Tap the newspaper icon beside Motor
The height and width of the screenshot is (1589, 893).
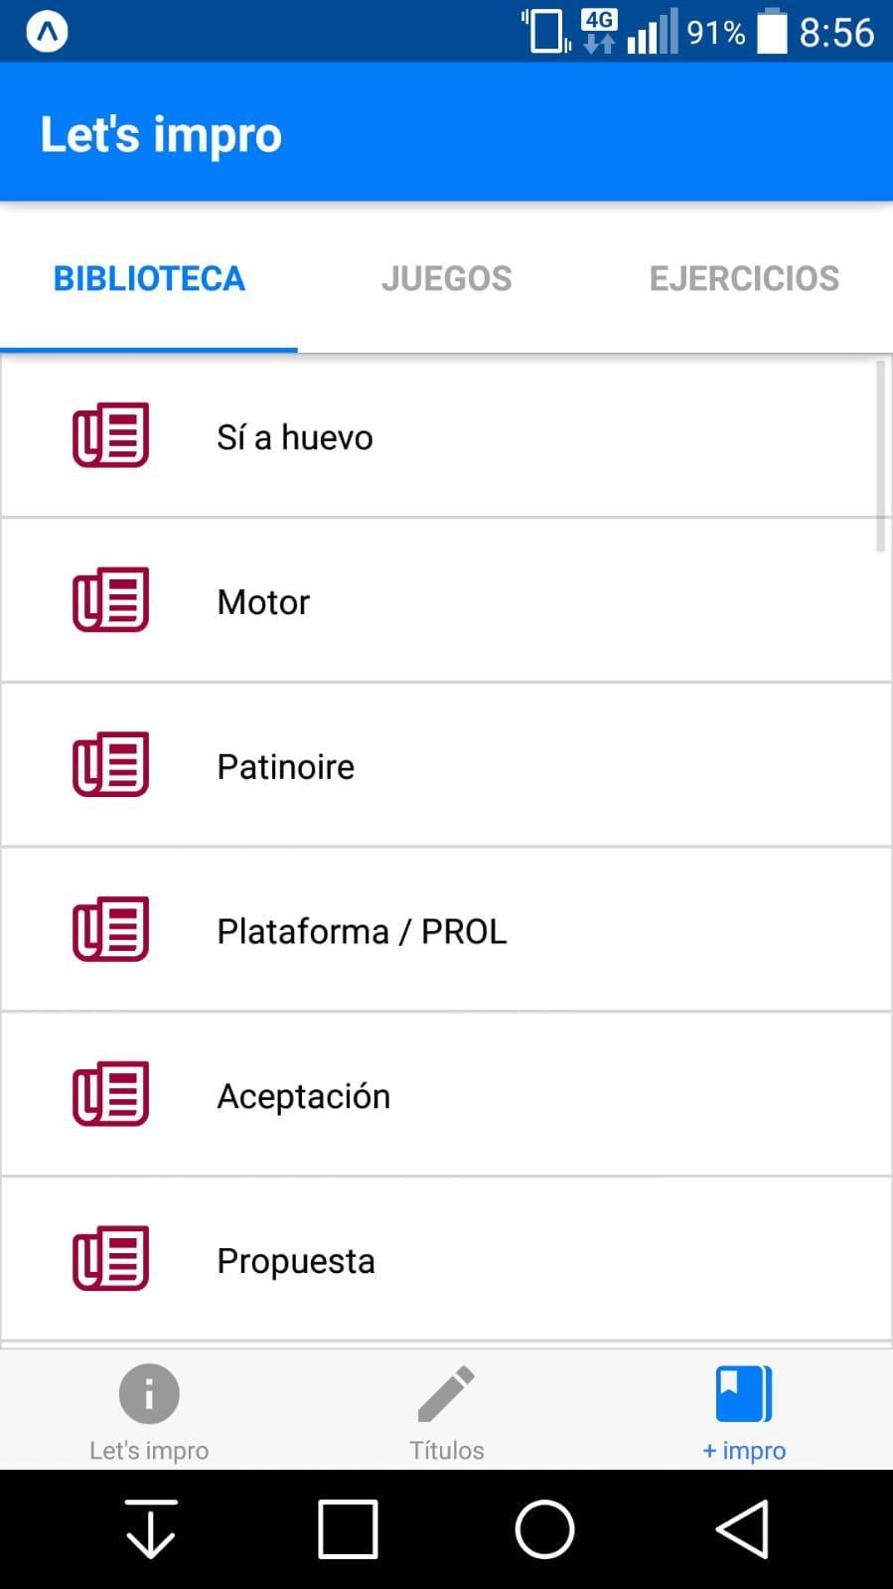pyautogui.click(x=110, y=599)
